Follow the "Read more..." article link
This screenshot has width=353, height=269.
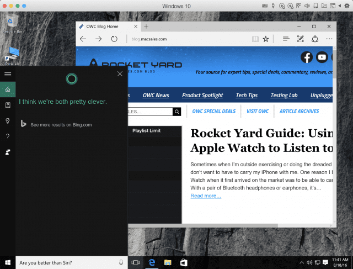pyautogui.click(x=206, y=196)
